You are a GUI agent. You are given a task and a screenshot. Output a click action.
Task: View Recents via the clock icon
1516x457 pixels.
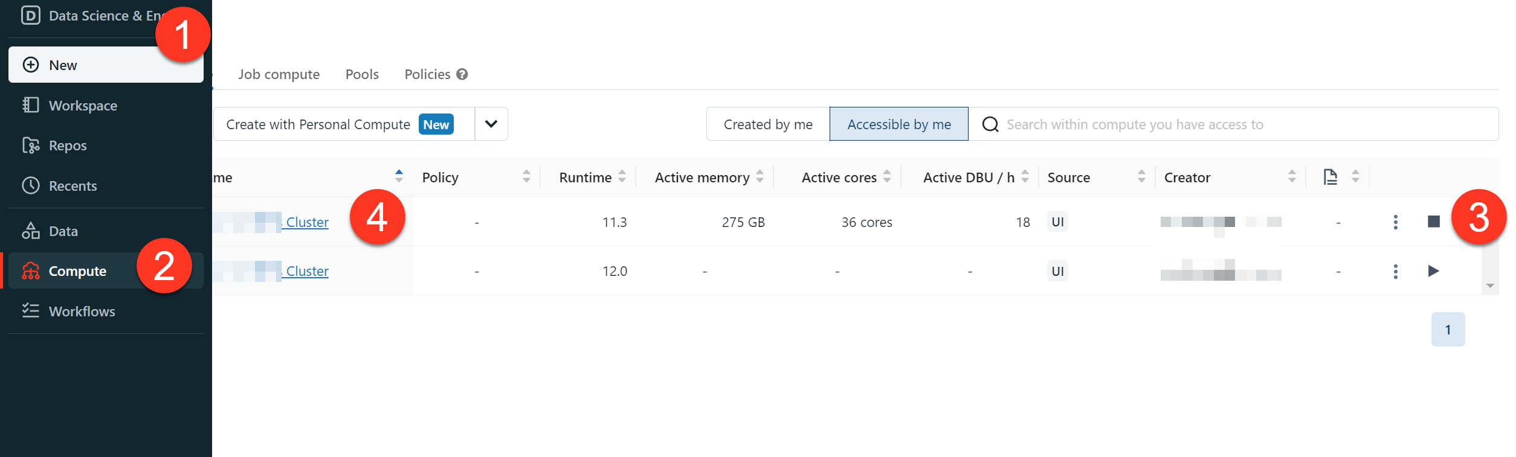(73, 185)
